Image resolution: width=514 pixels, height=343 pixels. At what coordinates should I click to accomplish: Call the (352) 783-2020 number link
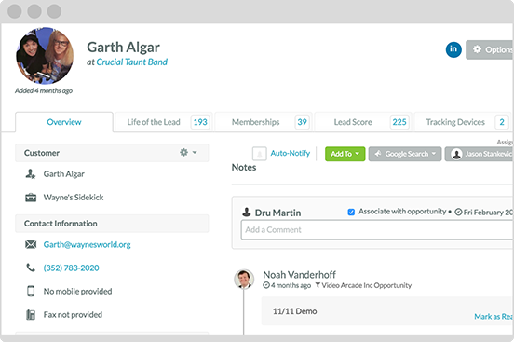tap(71, 268)
